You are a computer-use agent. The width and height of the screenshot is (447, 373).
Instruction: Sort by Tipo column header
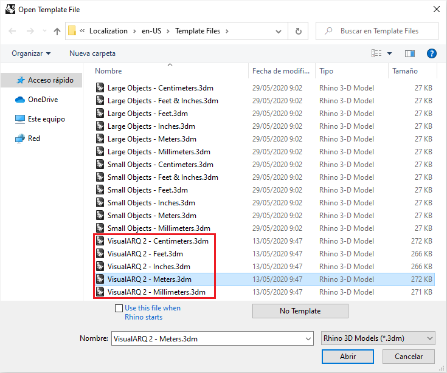click(326, 71)
